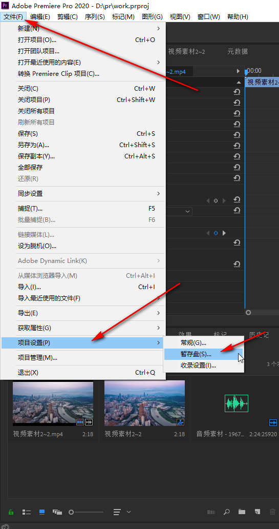
Task: Choose 全部保存 menu entry
Action: pyautogui.click(x=83, y=167)
